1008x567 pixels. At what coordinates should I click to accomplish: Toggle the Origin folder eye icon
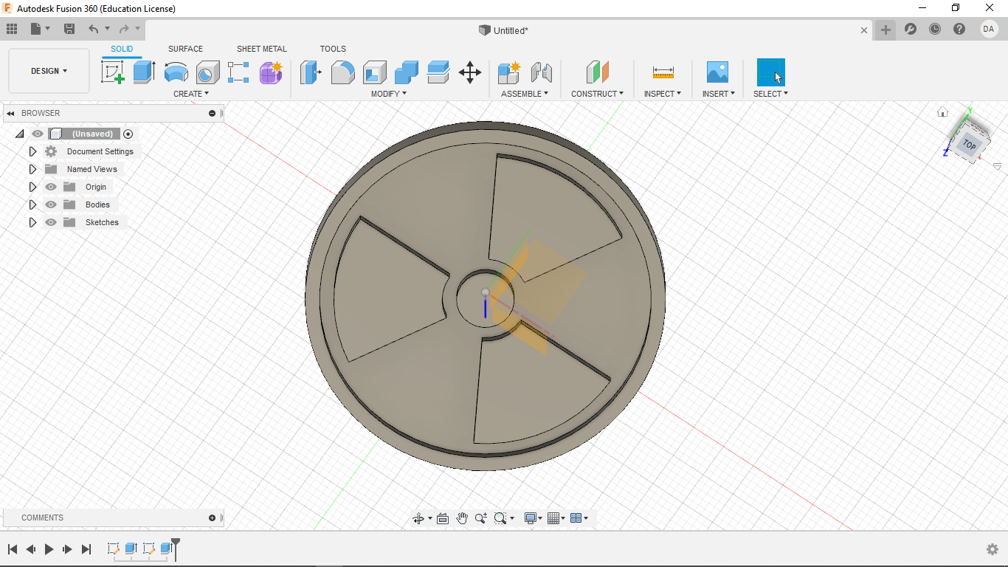tap(51, 187)
